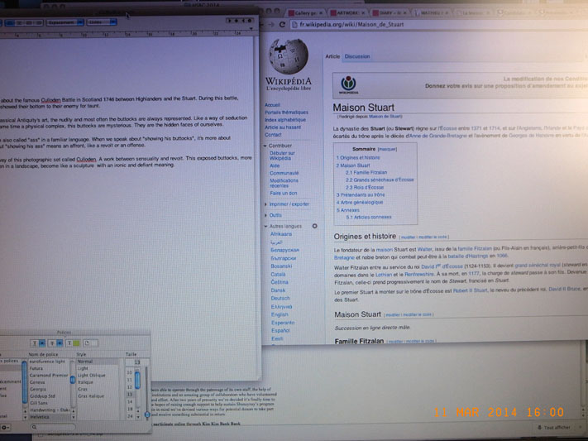
Task: Select Gill Sans in the font name list
Action: [x=39, y=403]
